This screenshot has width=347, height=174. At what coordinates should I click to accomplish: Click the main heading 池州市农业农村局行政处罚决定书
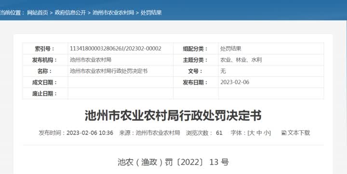point(173,115)
